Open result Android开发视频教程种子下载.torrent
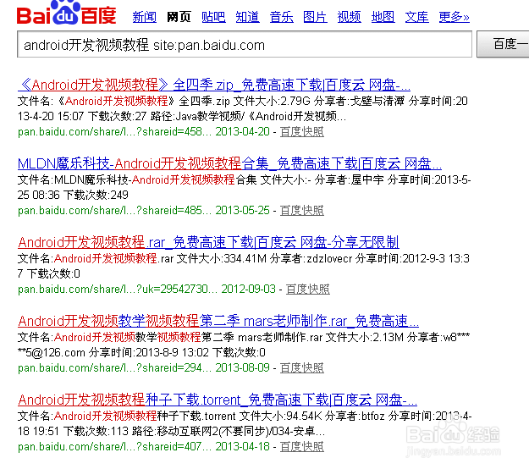Image resolution: width=529 pixels, height=469 pixels. pyautogui.click(x=218, y=400)
